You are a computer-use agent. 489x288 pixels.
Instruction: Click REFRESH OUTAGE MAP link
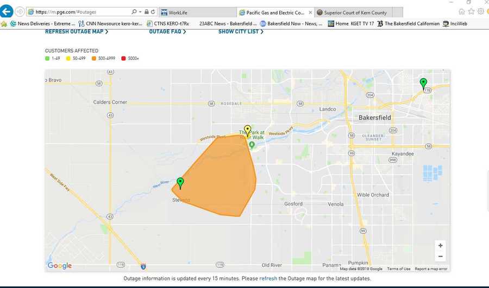(x=77, y=31)
